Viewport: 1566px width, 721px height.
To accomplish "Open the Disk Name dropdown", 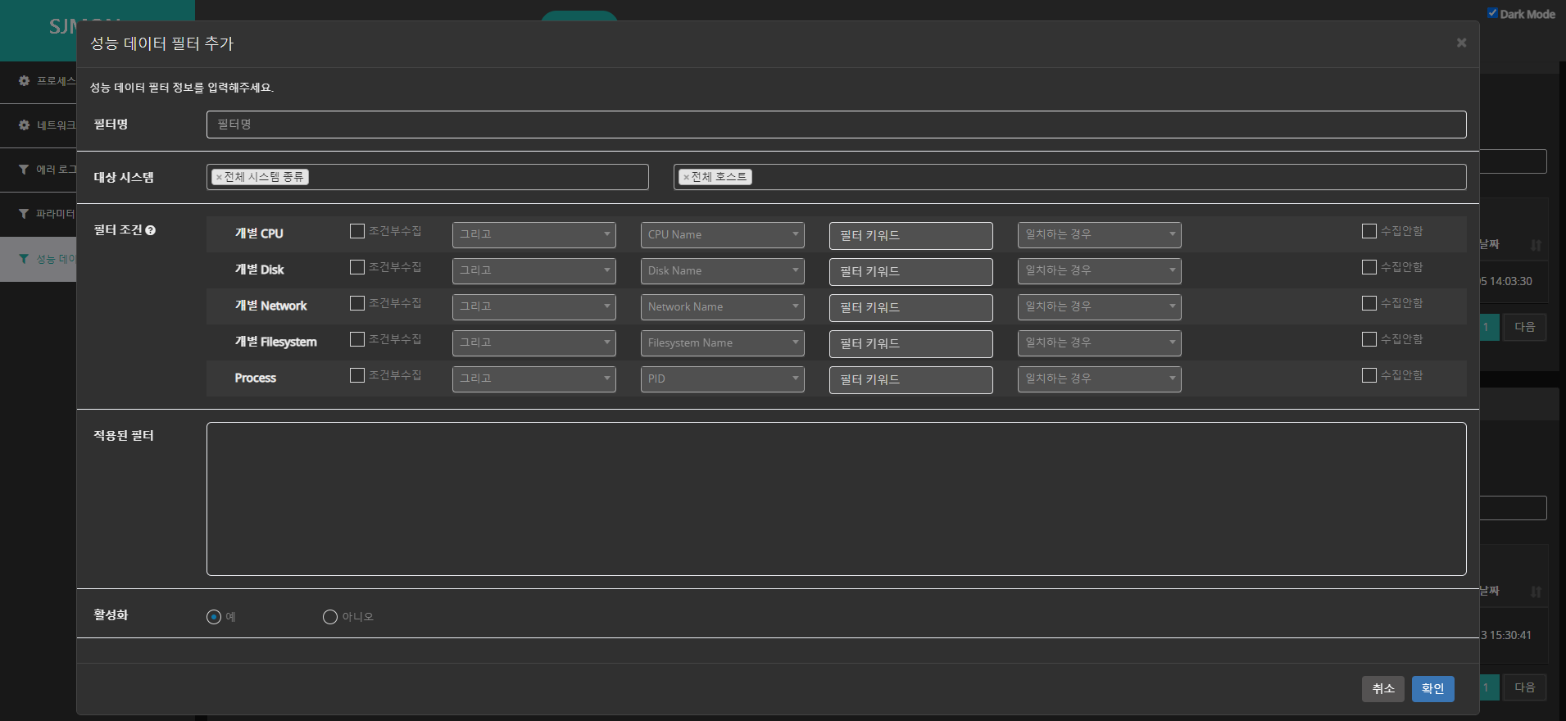I will tap(723, 270).
